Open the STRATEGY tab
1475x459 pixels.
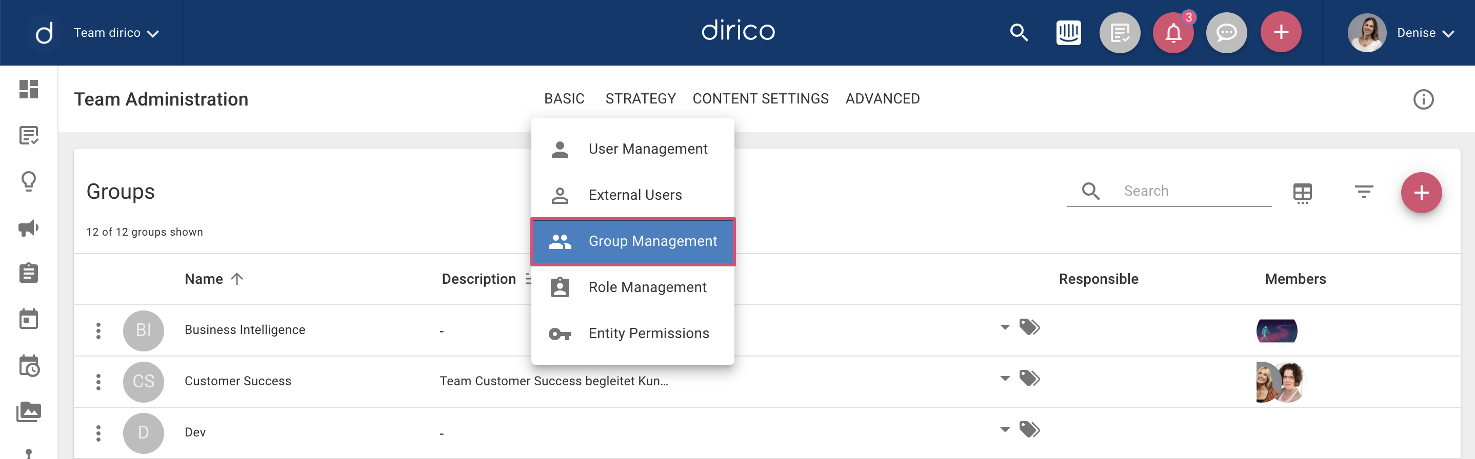coord(640,99)
